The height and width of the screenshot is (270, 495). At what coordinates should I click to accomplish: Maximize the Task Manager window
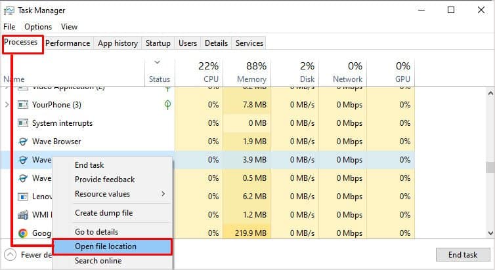(x=451, y=10)
